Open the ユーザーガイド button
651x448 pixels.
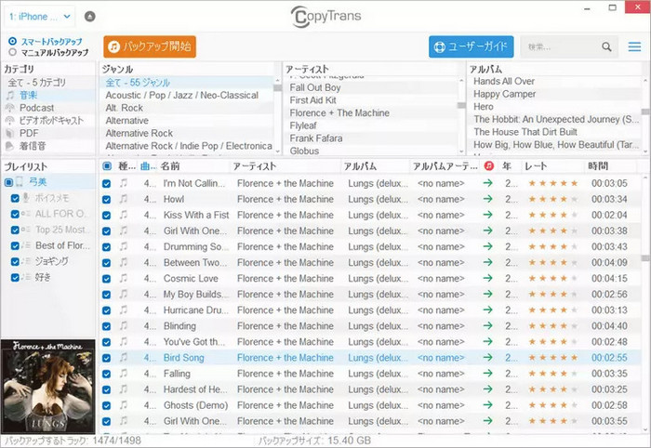click(472, 46)
